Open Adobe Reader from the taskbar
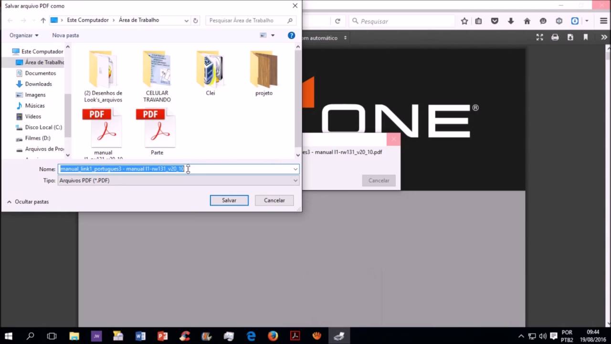The image size is (611, 344). click(x=295, y=336)
